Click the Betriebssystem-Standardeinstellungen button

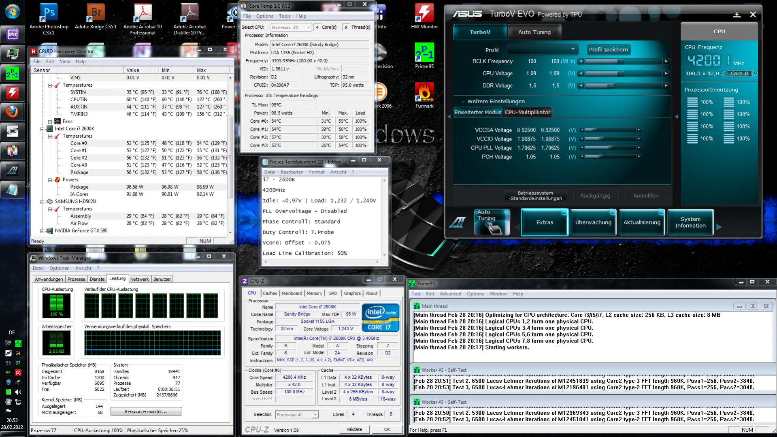(535, 196)
